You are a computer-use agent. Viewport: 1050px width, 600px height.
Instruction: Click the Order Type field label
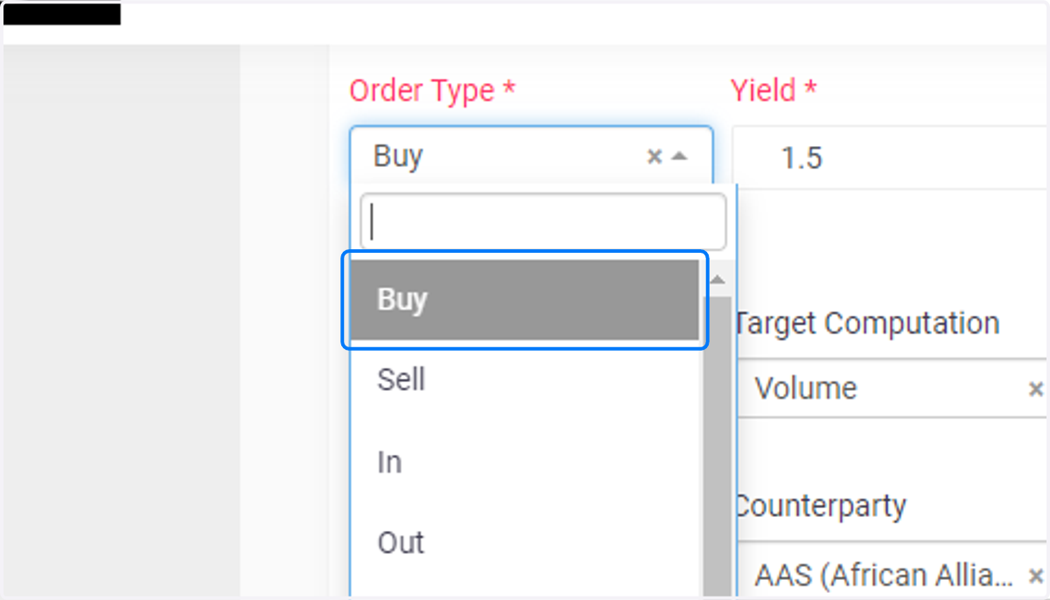pyautogui.click(x=431, y=91)
